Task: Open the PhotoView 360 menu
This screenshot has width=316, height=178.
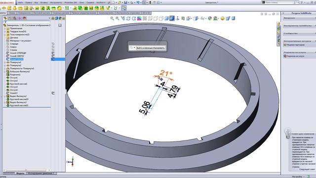Action: [x=71, y=2]
